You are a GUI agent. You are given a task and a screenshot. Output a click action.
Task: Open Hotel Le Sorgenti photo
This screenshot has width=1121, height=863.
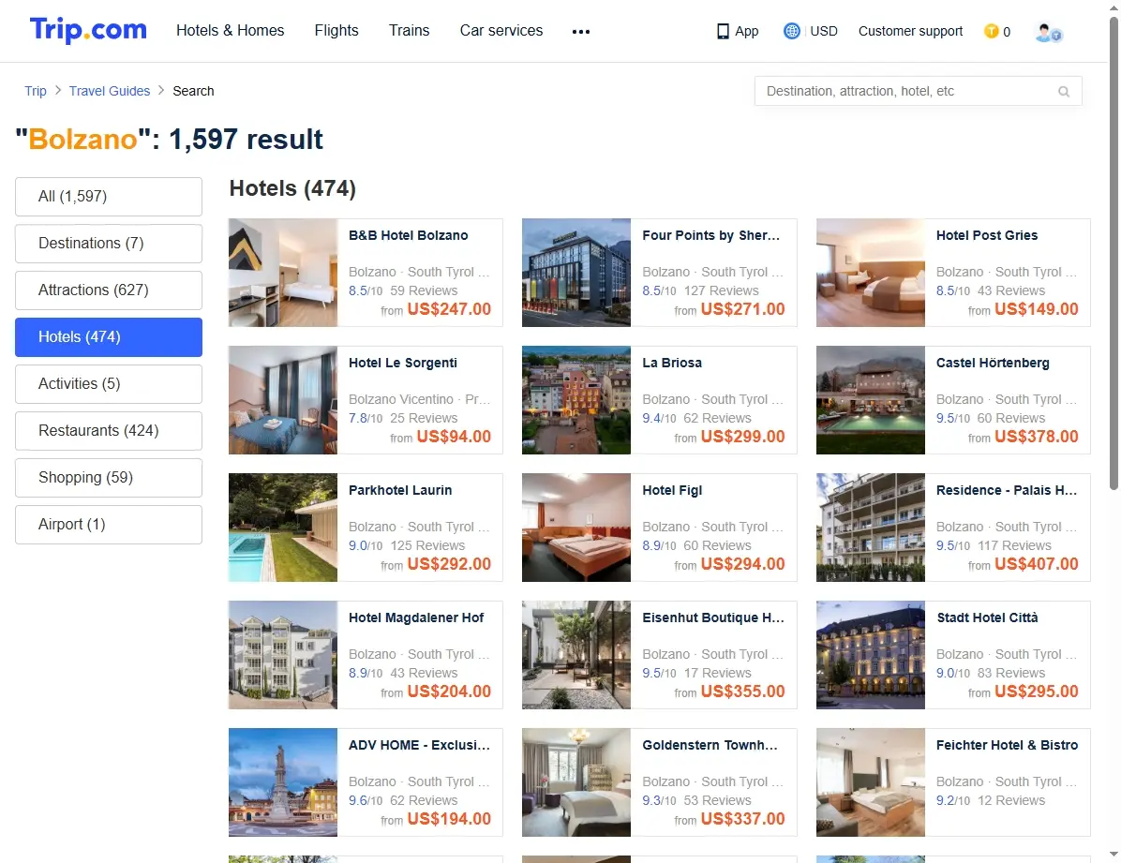coord(283,400)
